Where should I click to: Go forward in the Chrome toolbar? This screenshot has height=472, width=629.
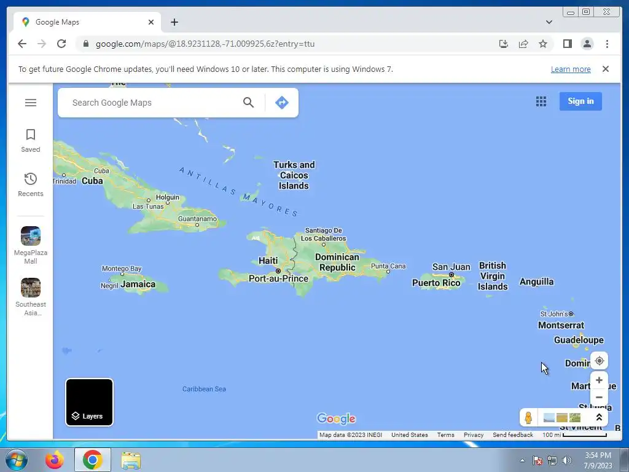click(x=41, y=44)
